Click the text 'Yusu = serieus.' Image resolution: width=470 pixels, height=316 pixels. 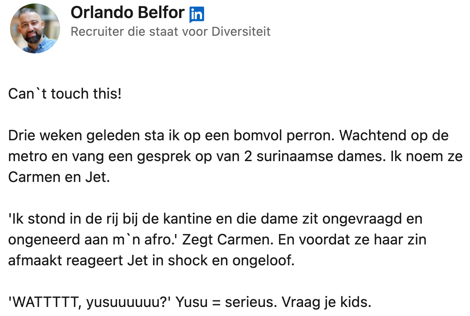pos(226,302)
